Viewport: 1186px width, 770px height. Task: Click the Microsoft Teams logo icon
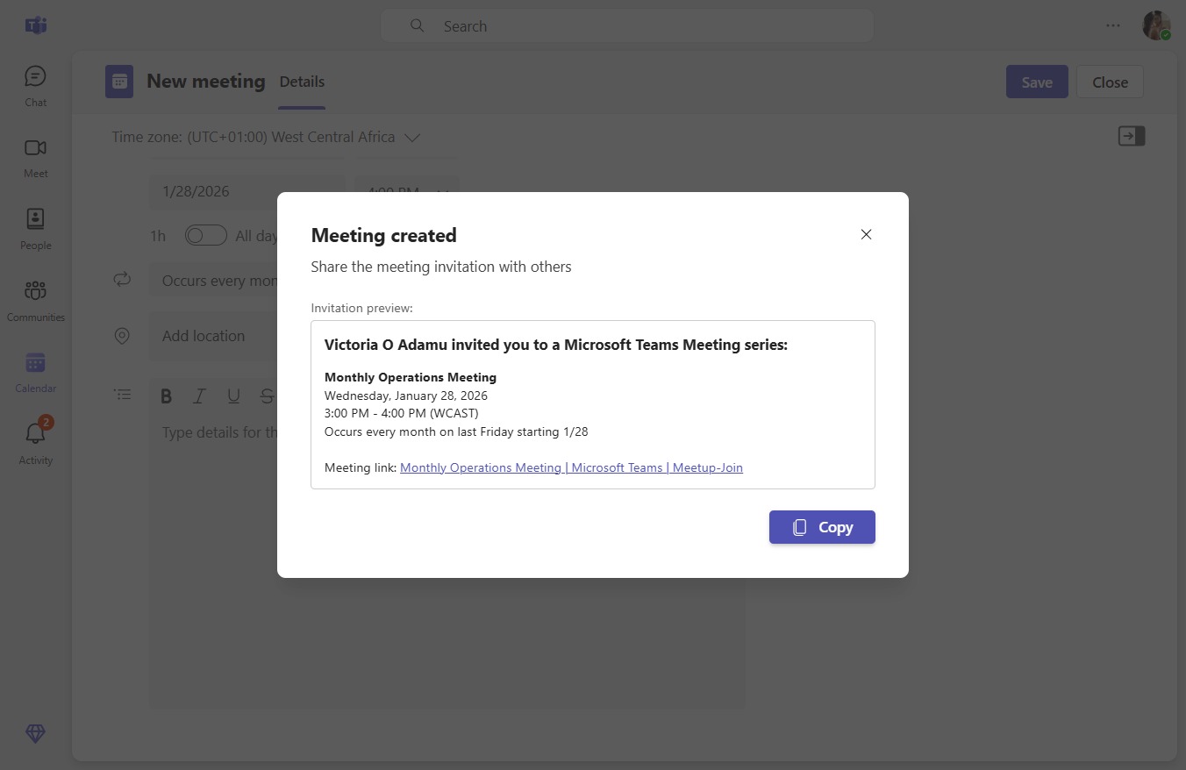click(x=36, y=25)
